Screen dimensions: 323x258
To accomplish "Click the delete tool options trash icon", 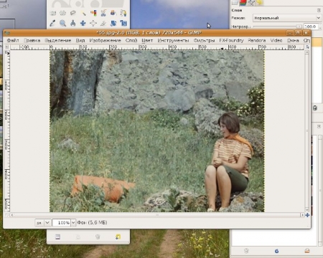I will [98, 236].
